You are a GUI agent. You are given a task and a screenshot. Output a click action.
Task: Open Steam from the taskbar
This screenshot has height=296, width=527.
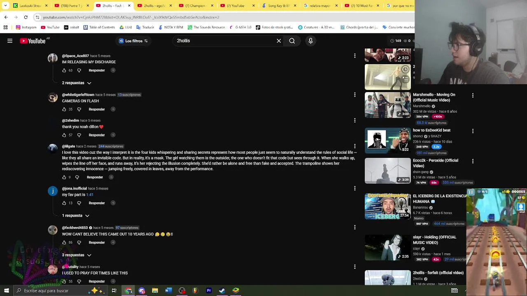222,291
